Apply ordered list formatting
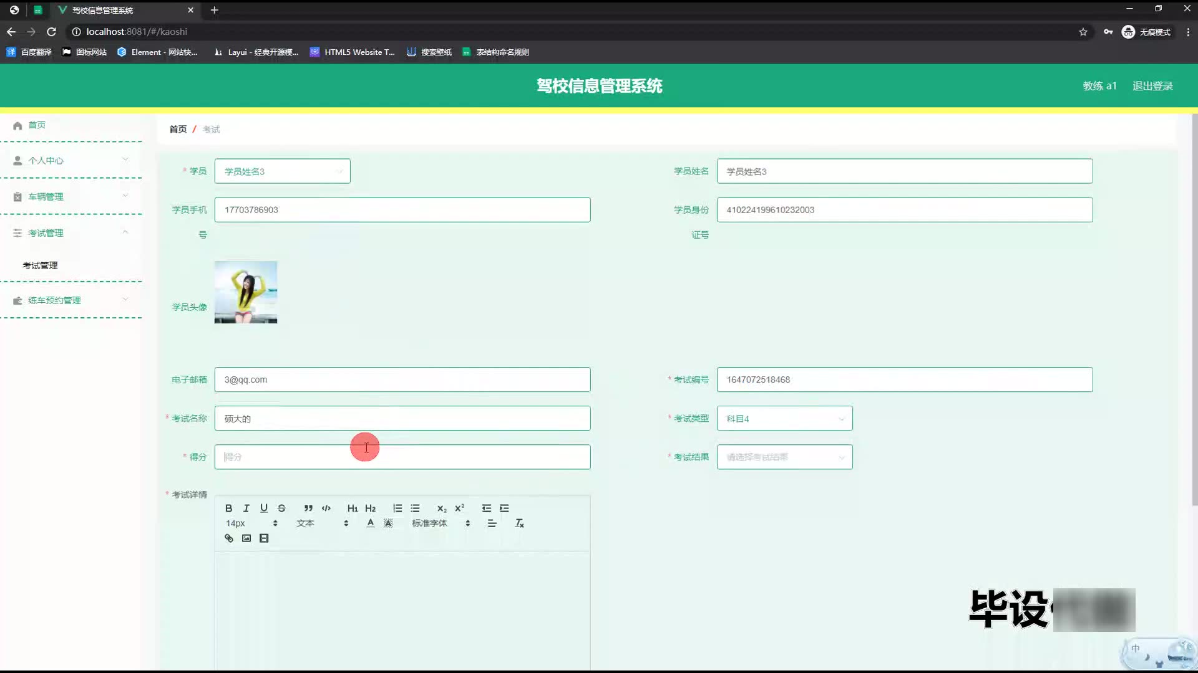 point(397,508)
